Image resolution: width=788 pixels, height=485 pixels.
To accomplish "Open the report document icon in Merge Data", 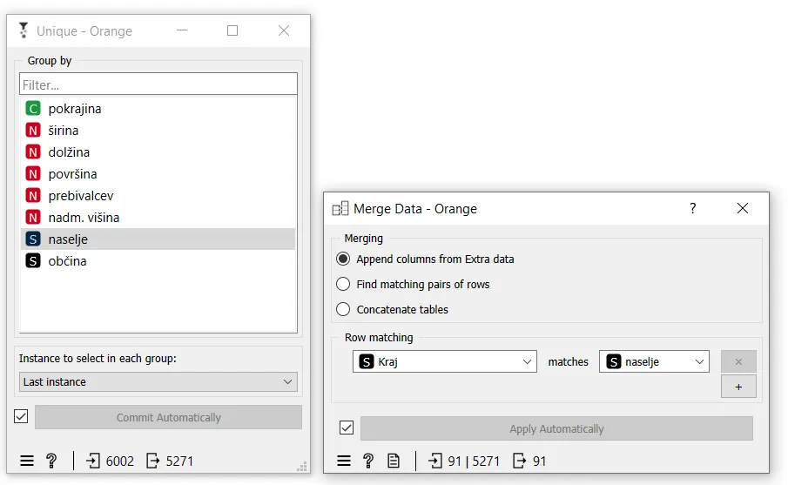I will pos(394,461).
